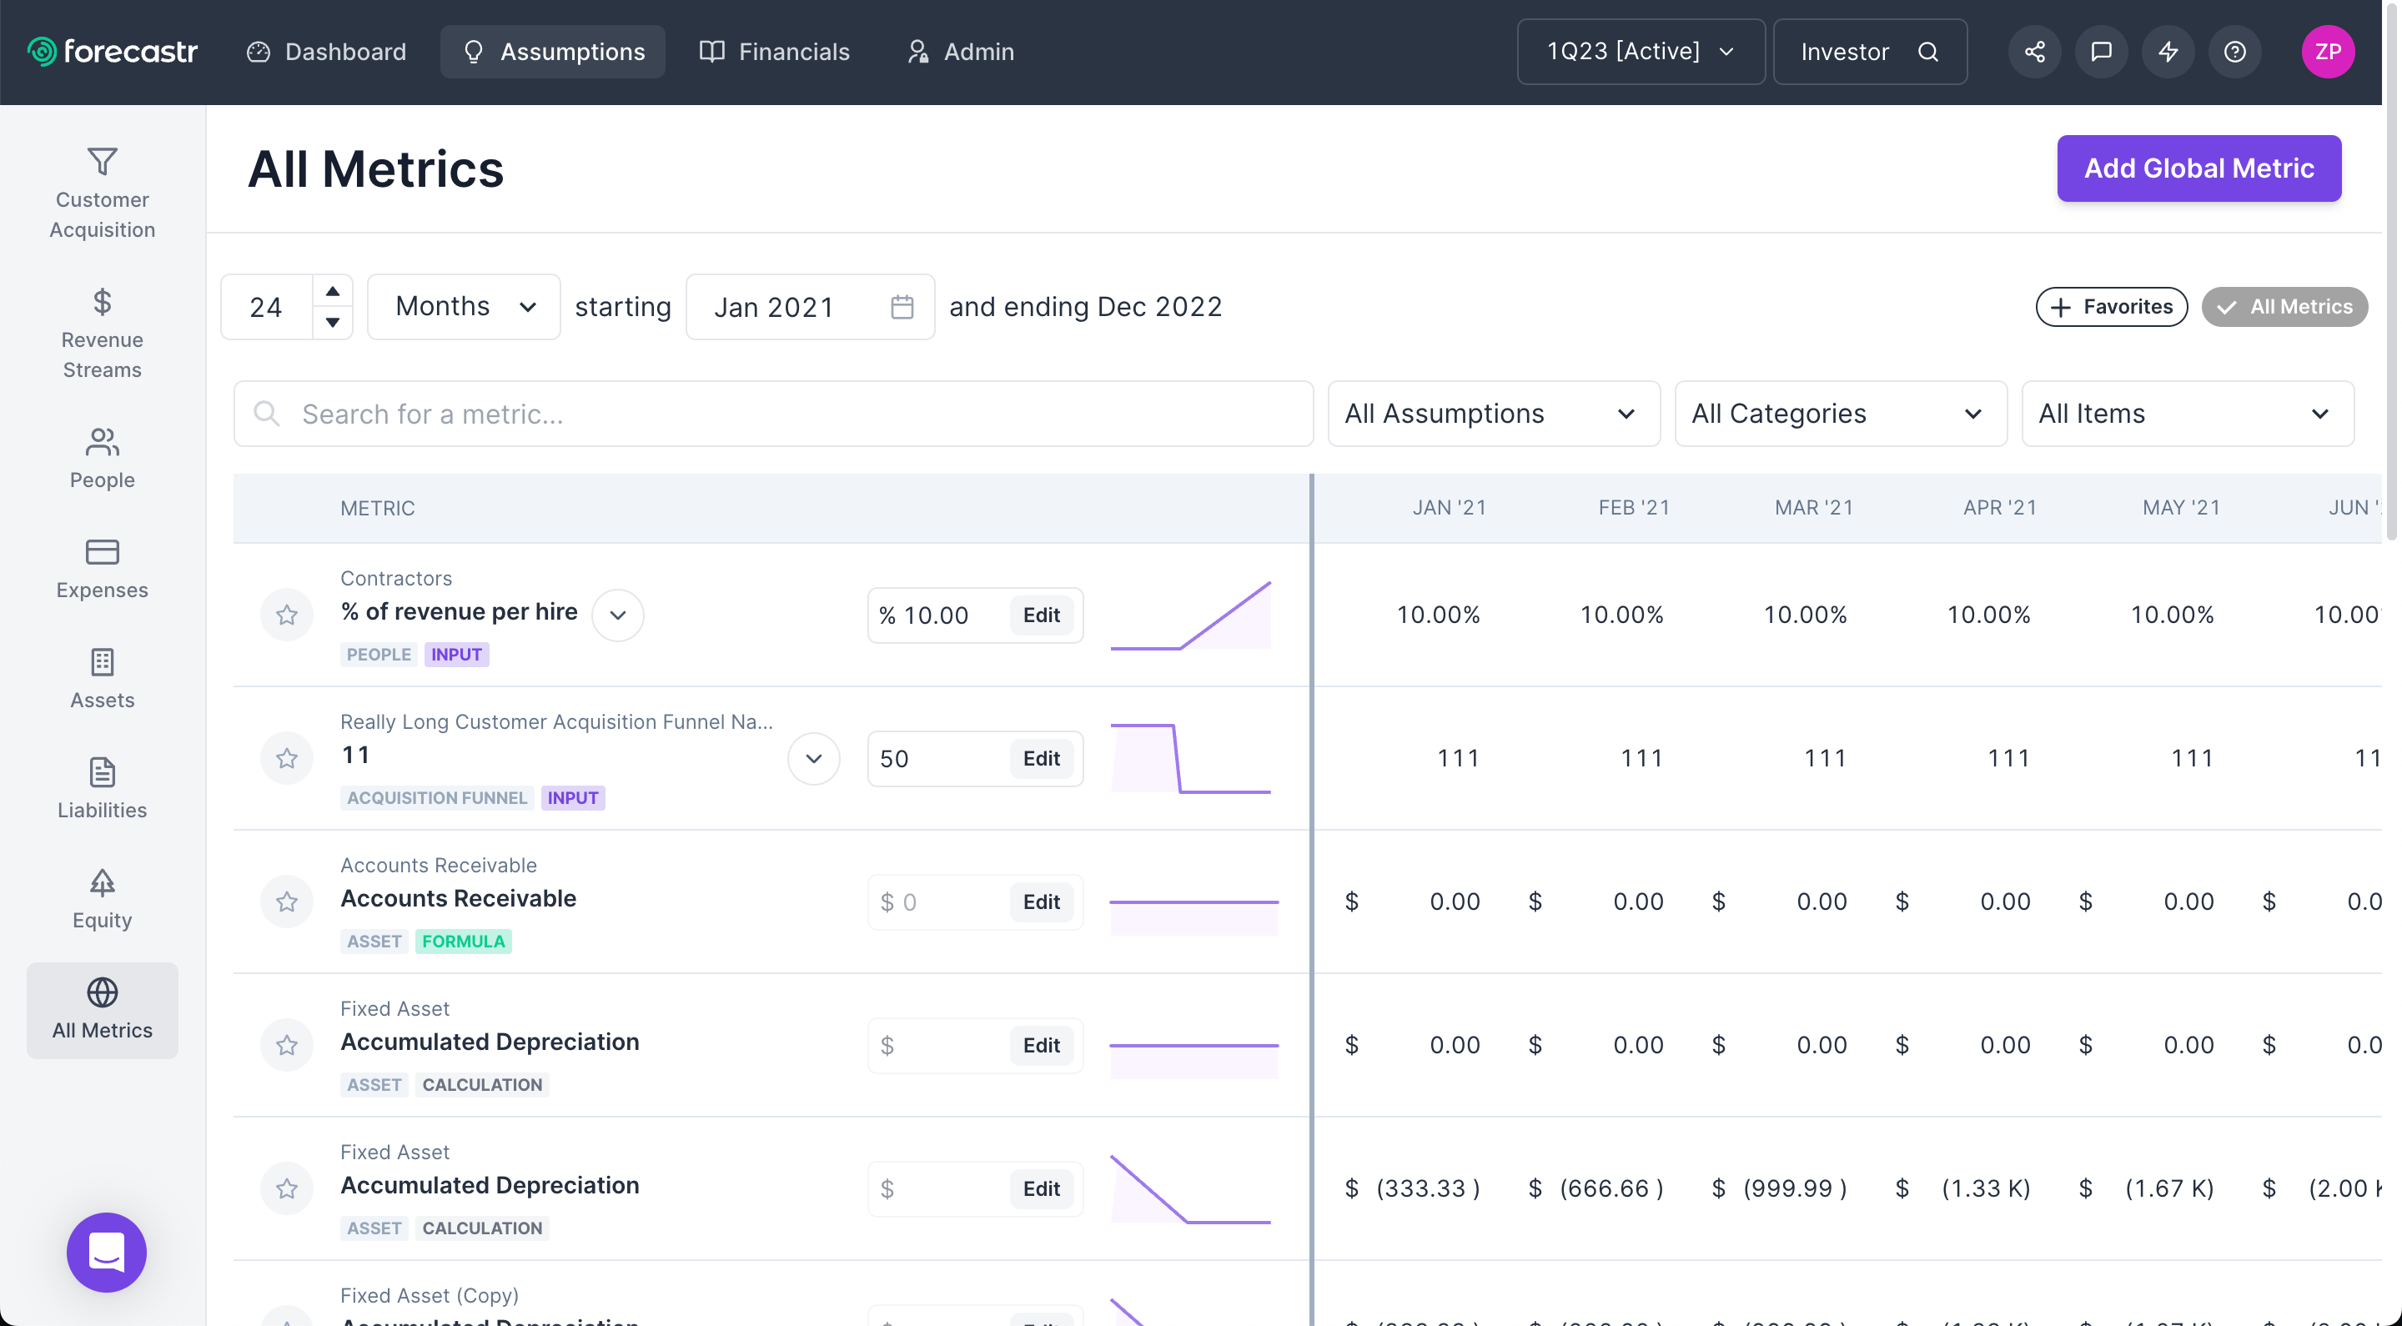Select All Metrics in sidebar
2402x1326 pixels.
tap(103, 1010)
